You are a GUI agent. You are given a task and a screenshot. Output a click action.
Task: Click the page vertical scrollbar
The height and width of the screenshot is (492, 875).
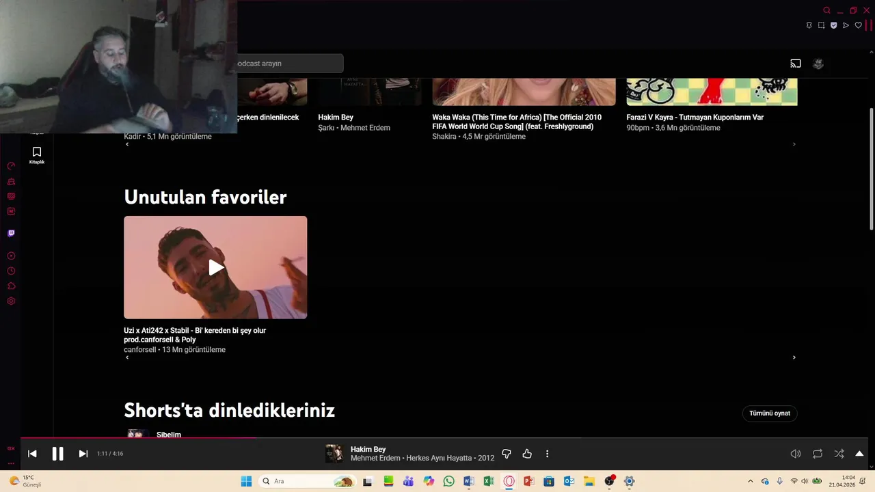point(871,169)
